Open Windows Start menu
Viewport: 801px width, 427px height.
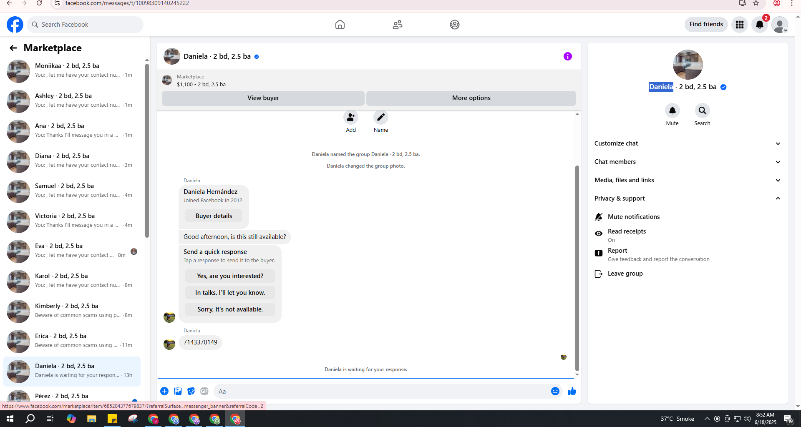(x=10, y=419)
